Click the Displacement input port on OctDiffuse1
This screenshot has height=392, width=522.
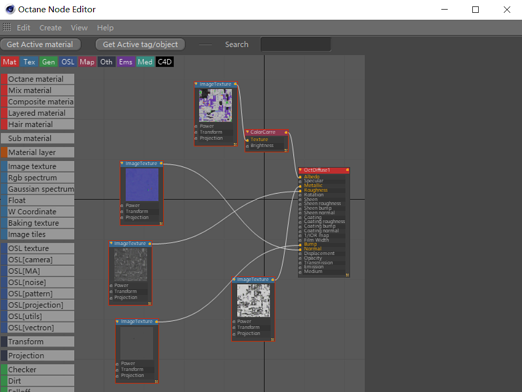[x=300, y=254]
